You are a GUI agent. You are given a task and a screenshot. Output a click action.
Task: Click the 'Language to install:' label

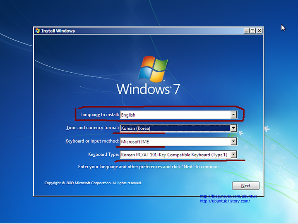[x=99, y=114]
